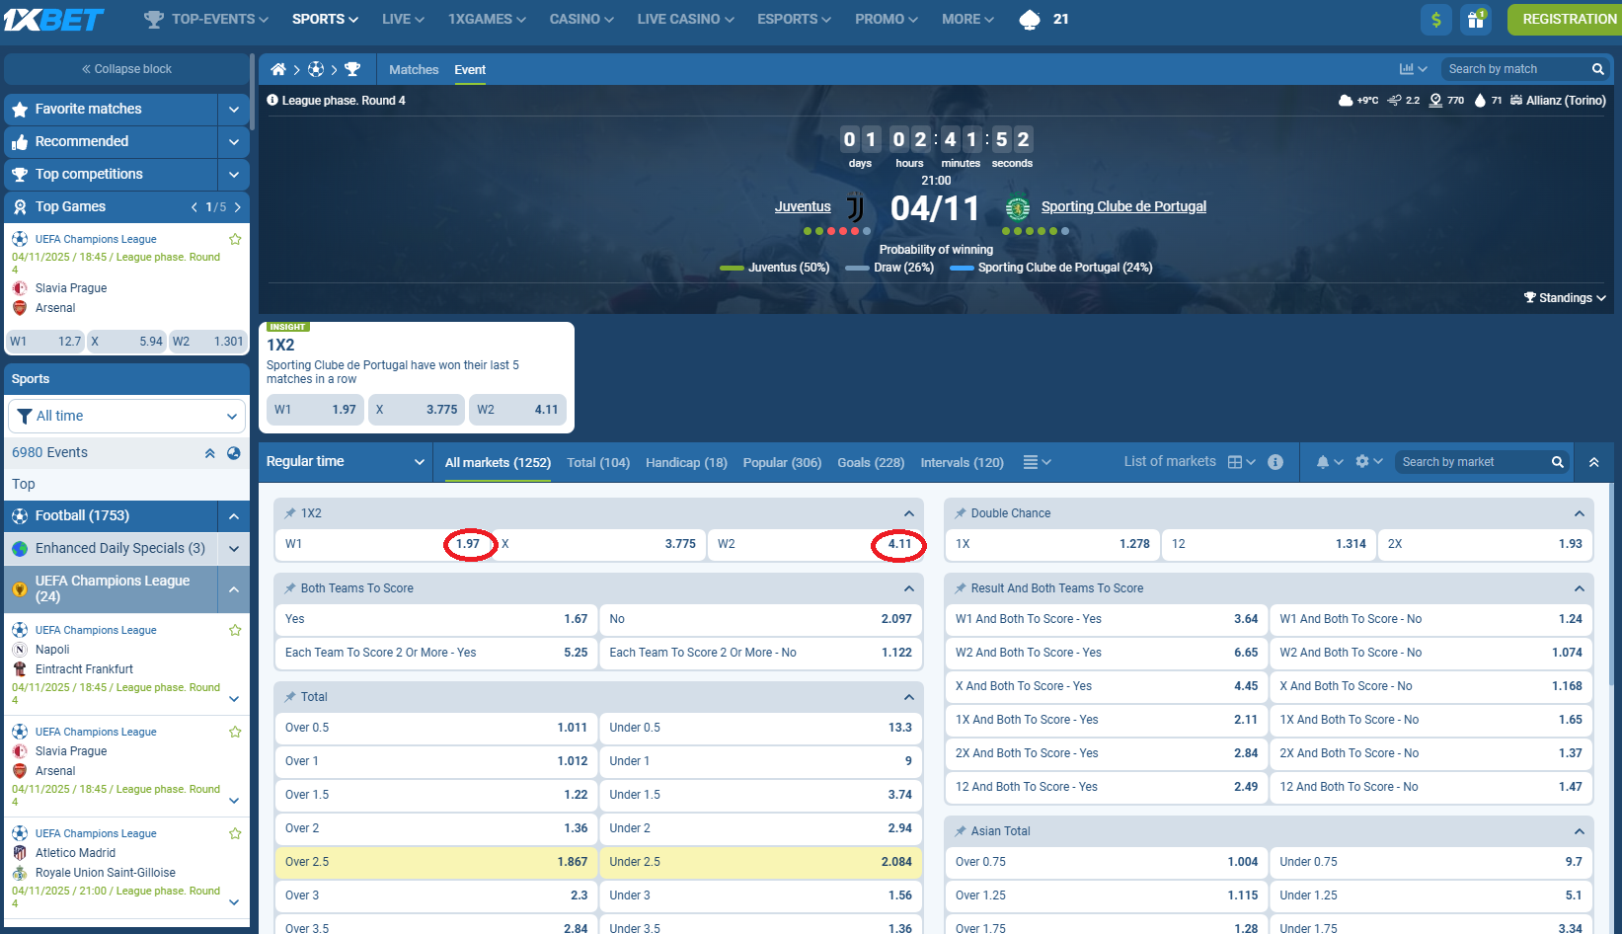This screenshot has height=934, width=1622.
Task: Click the green dollar payments icon in the header
Action: (1435, 19)
